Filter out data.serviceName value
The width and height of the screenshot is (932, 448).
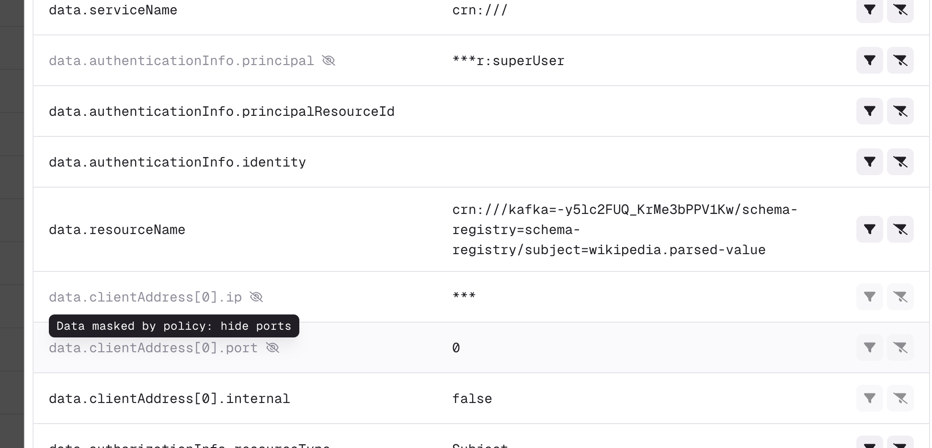tap(900, 10)
